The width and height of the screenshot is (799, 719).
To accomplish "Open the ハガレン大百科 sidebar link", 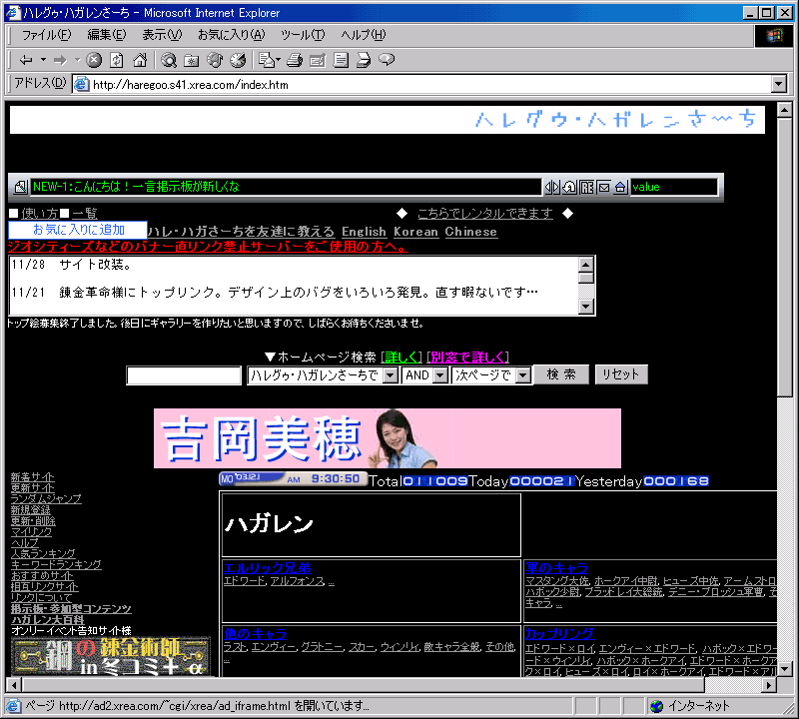I will tap(47, 620).
